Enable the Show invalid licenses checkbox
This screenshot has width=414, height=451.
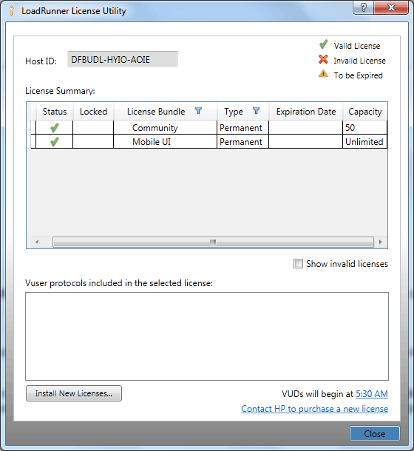(298, 263)
